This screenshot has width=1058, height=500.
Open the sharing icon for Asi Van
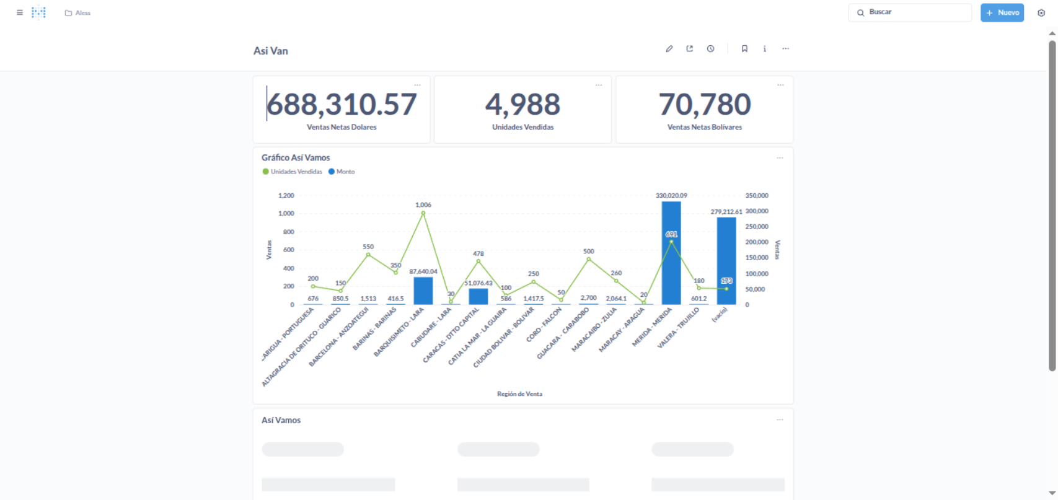690,49
